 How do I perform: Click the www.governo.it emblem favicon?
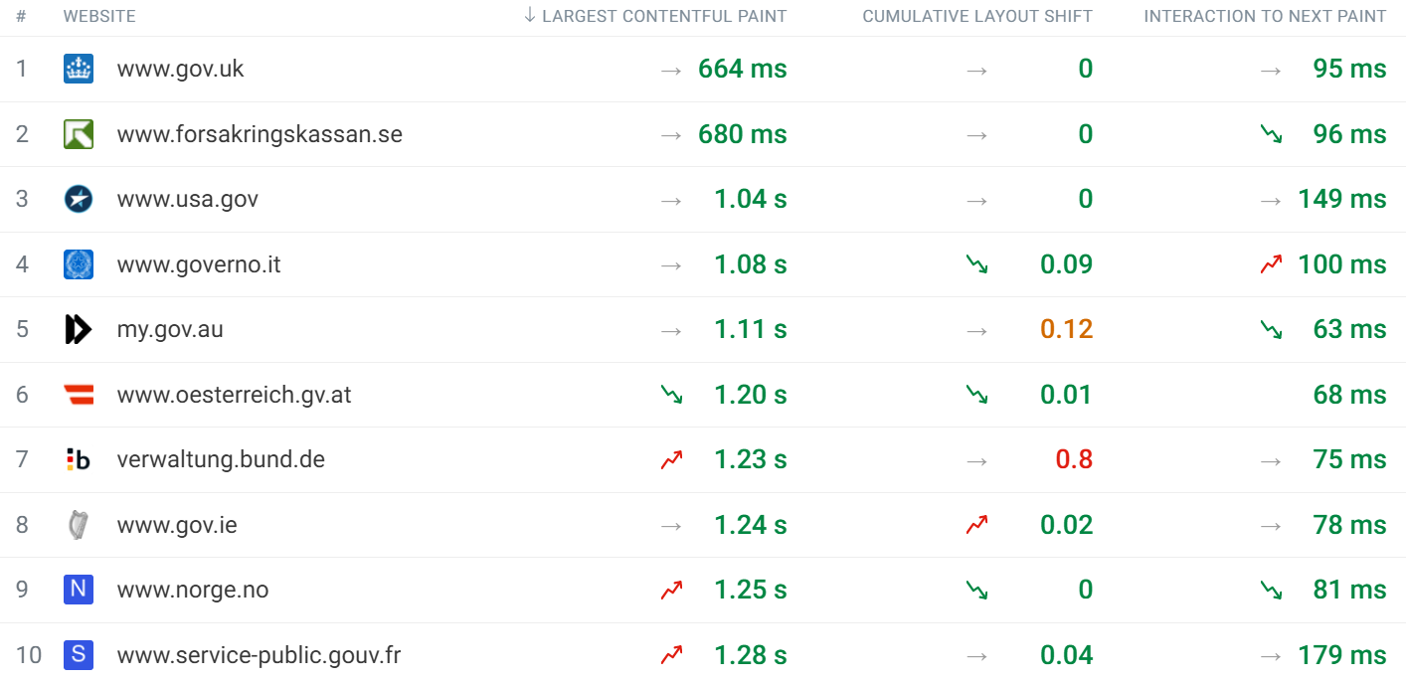79,264
